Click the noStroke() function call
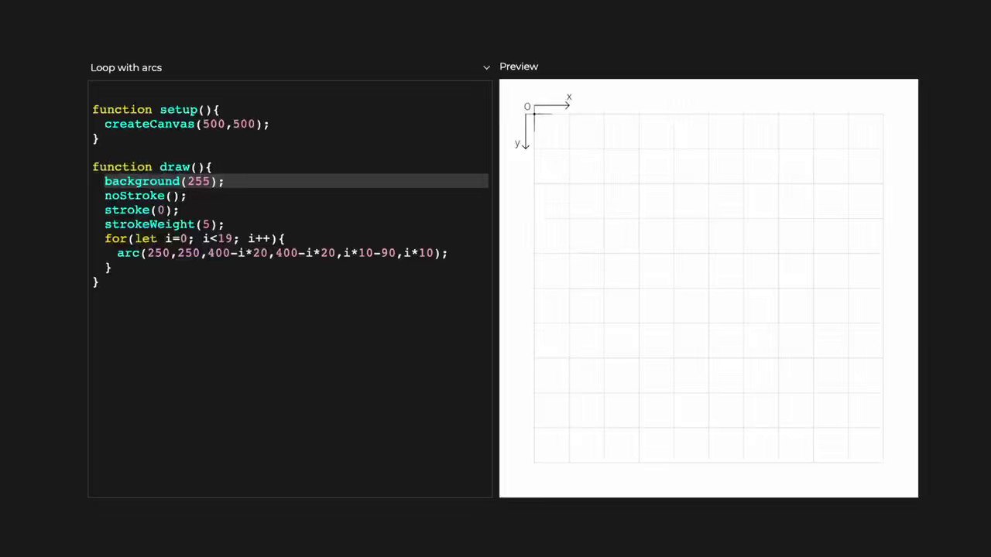The image size is (991, 557). [145, 195]
